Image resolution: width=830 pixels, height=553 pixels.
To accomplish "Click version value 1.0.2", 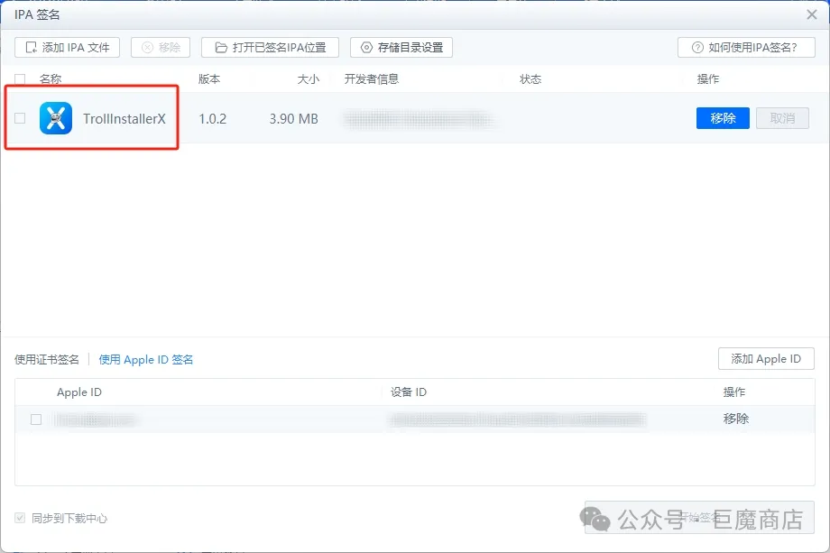I will pos(212,118).
